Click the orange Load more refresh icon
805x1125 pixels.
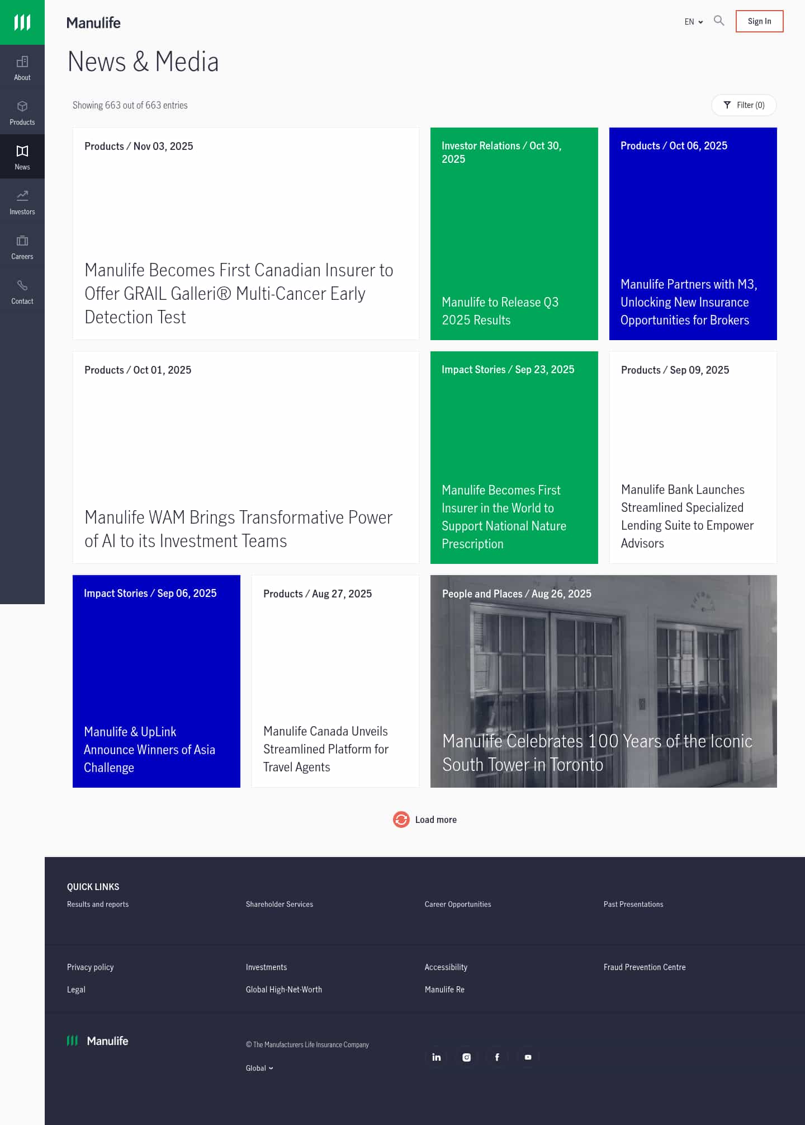401,820
